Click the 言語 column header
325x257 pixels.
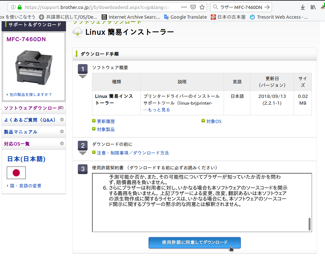point(237,82)
